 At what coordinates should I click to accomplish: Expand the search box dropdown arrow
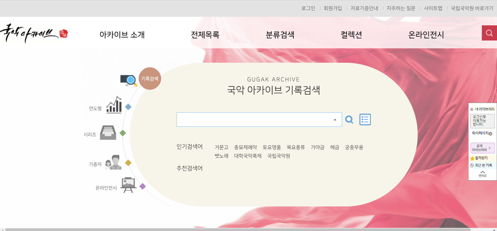click(x=335, y=120)
